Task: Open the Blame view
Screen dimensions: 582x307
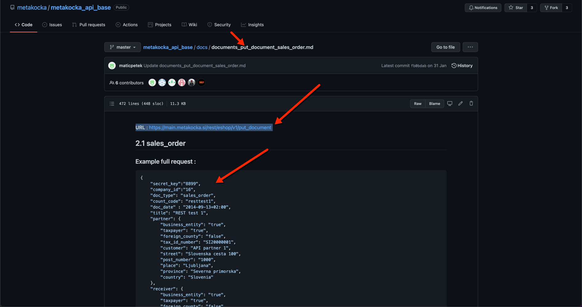Action: point(434,104)
